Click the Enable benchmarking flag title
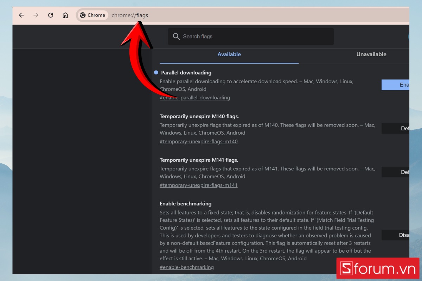This screenshot has height=281, width=422. (x=186, y=204)
